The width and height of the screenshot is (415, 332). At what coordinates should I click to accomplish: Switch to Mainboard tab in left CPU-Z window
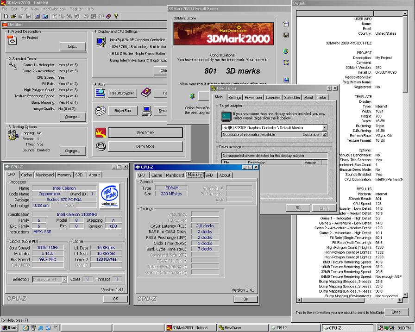point(44,175)
